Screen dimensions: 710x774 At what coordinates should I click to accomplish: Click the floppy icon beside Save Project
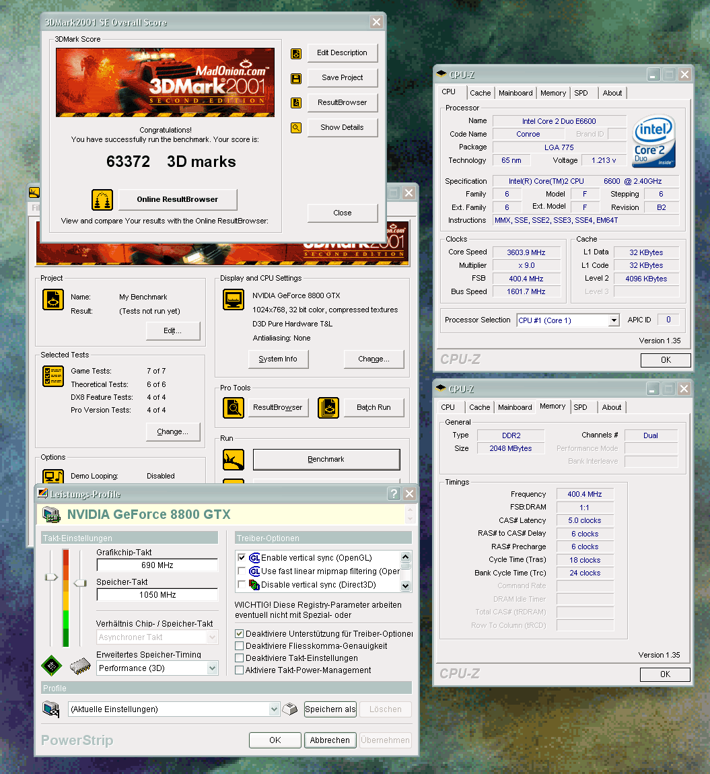pyautogui.click(x=296, y=79)
